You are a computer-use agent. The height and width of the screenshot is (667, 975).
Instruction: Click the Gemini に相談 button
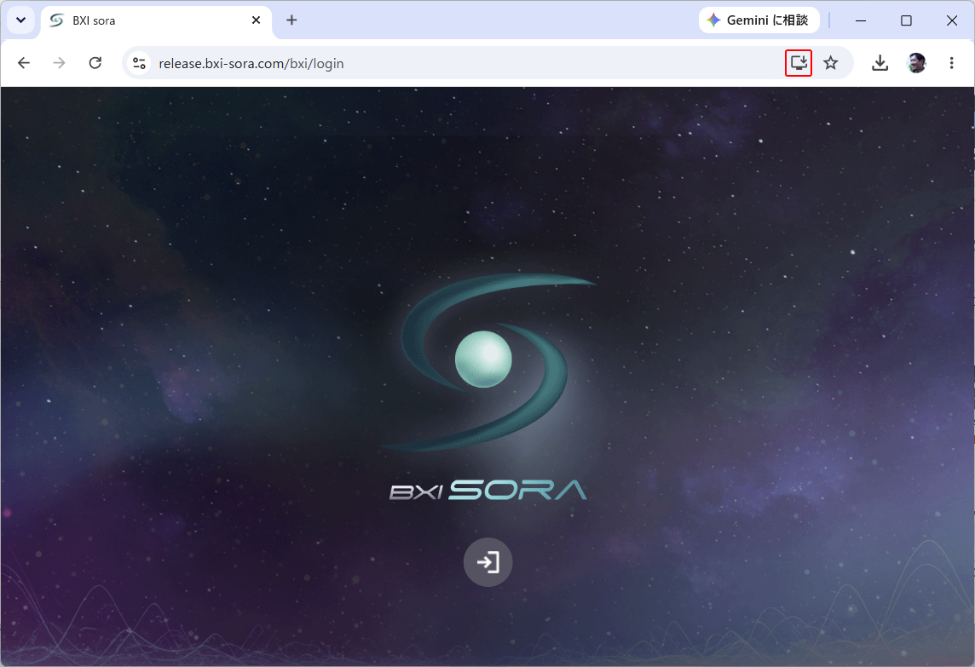[x=759, y=20]
